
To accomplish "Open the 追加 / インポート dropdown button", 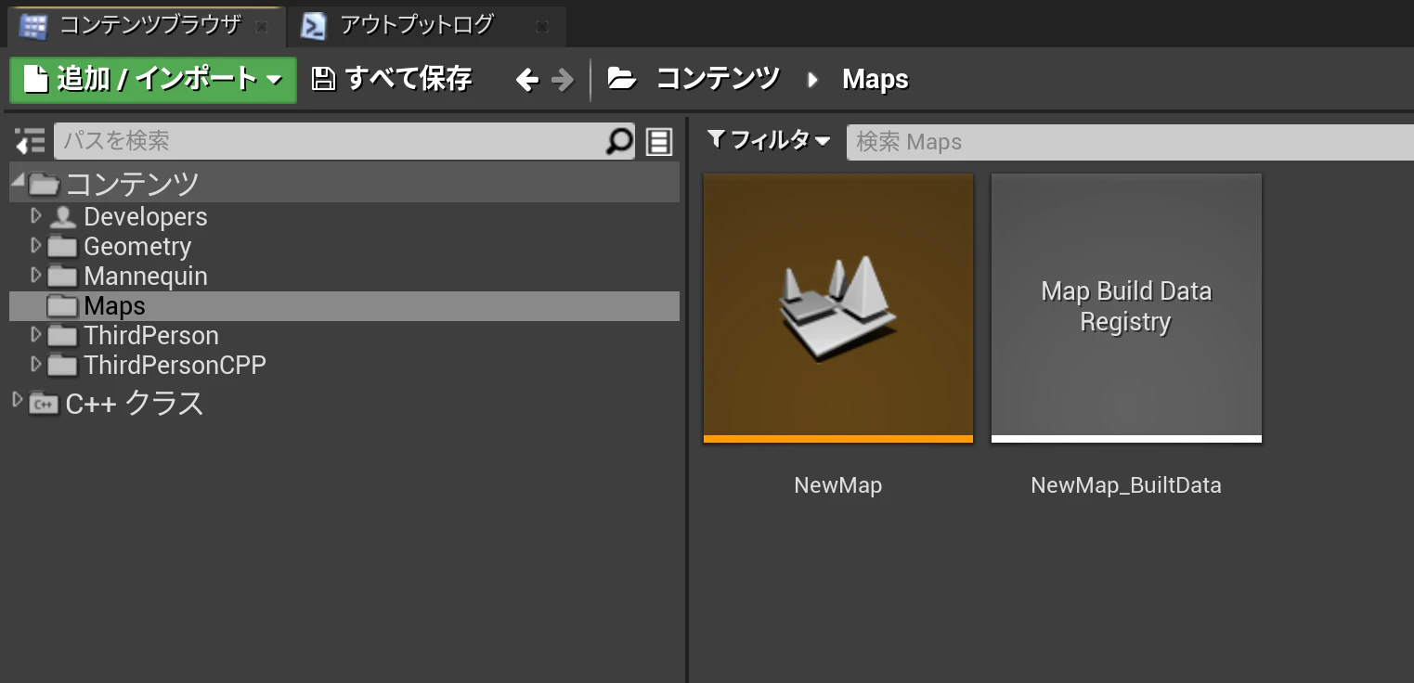I will (x=153, y=80).
